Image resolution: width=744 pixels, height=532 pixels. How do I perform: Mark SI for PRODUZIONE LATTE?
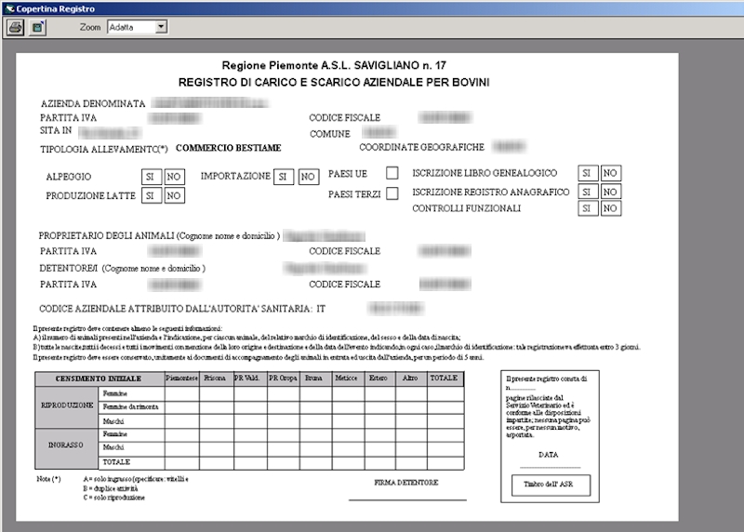[152, 195]
